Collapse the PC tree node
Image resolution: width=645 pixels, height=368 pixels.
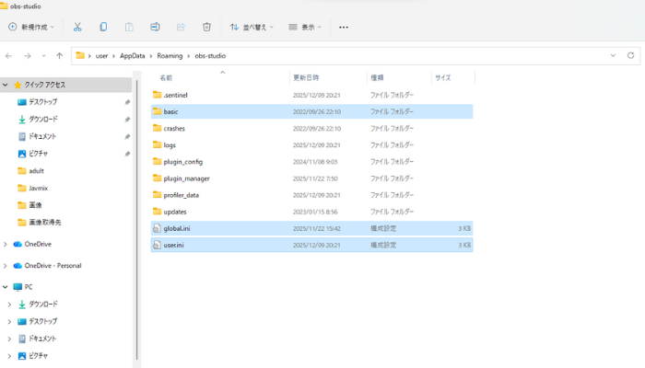(6, 287)
